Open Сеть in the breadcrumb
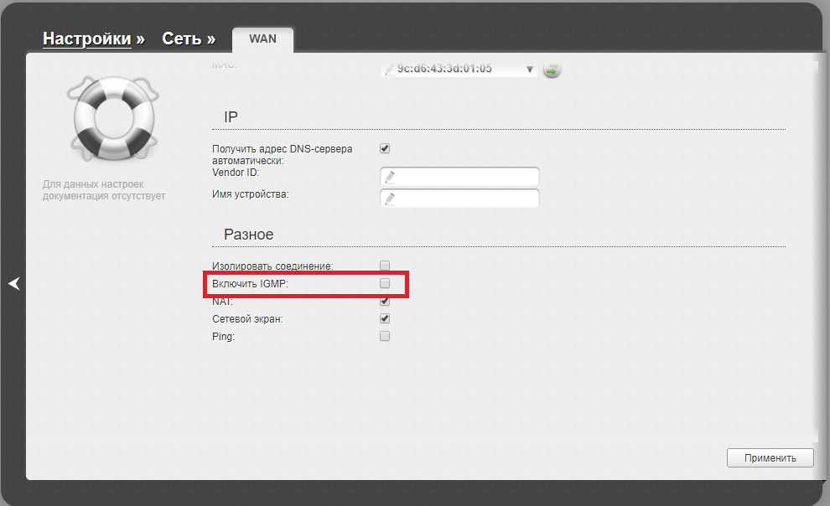Screen dimensions: 830x506 click(182, 39)
